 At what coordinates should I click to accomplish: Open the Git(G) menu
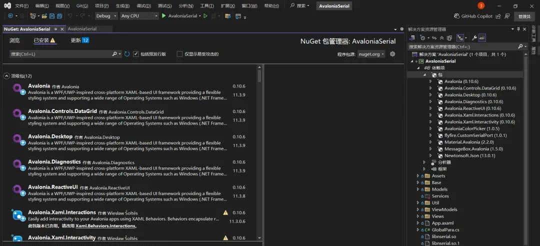tap(82, 6)
